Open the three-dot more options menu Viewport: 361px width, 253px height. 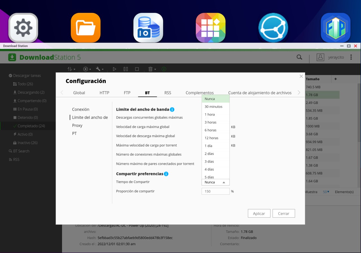click(x=351, y=57)
